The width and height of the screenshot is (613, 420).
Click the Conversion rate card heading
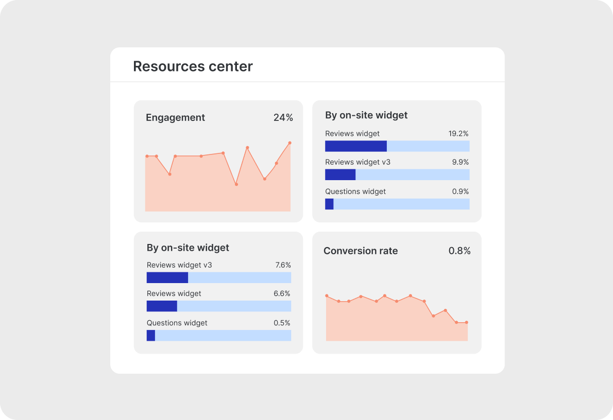tap(361, 251)
